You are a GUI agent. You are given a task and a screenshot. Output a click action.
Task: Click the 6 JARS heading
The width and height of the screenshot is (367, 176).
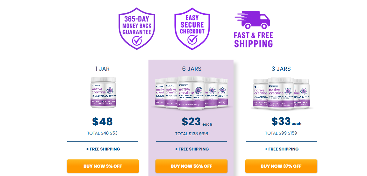click(x=192, y=69)
